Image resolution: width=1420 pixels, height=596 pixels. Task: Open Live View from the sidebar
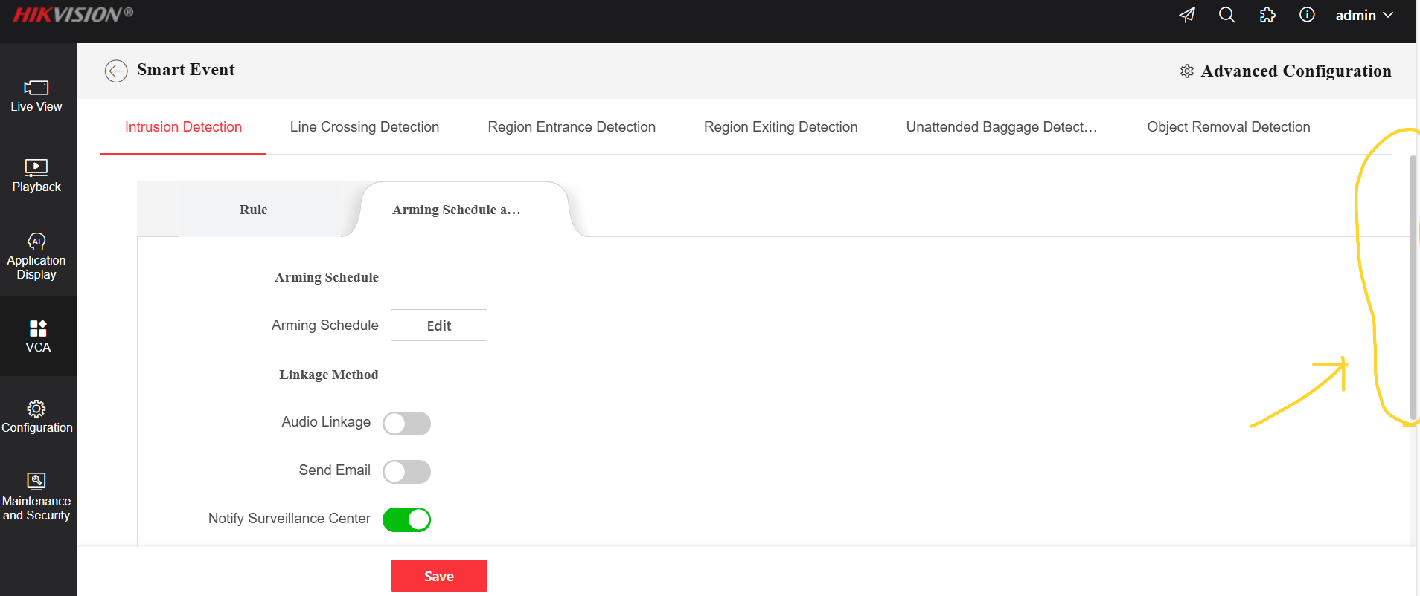pyautogui.click(x=36, y=96)
